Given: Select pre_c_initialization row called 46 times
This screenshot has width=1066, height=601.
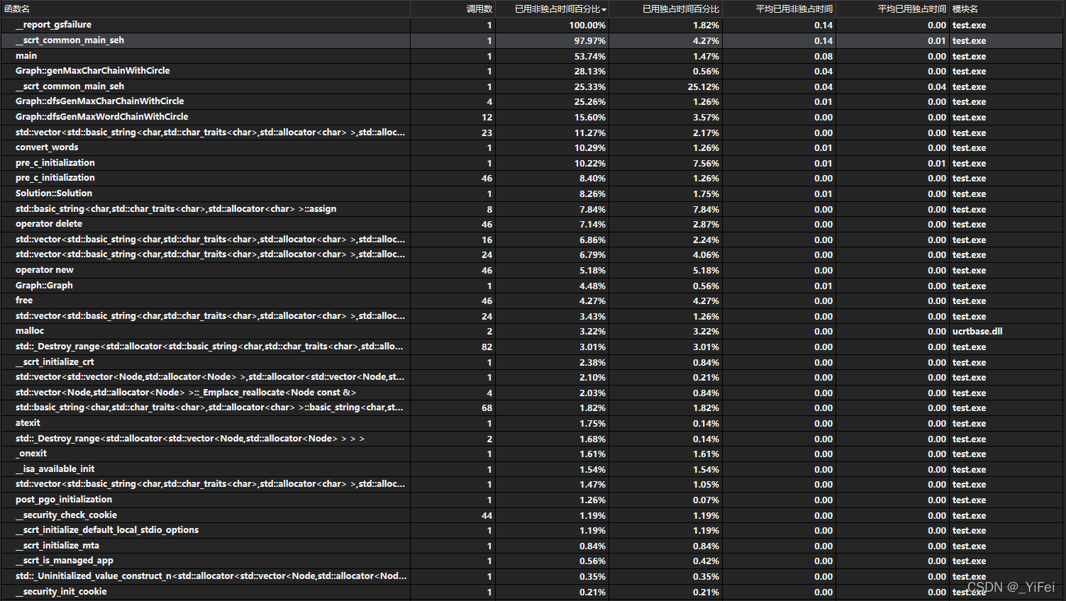Looking at the screenshot, I should click(533, 178).
